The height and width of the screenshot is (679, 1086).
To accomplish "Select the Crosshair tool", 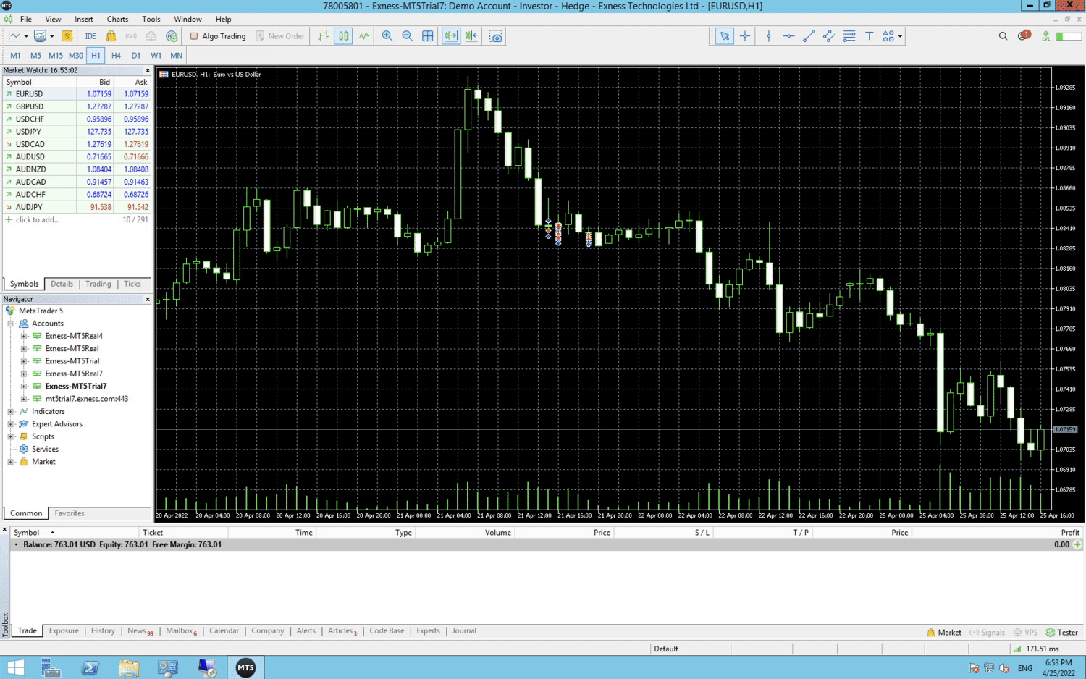I will pos(745,36).
